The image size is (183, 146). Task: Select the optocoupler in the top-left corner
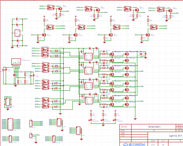tap(51, 8)
